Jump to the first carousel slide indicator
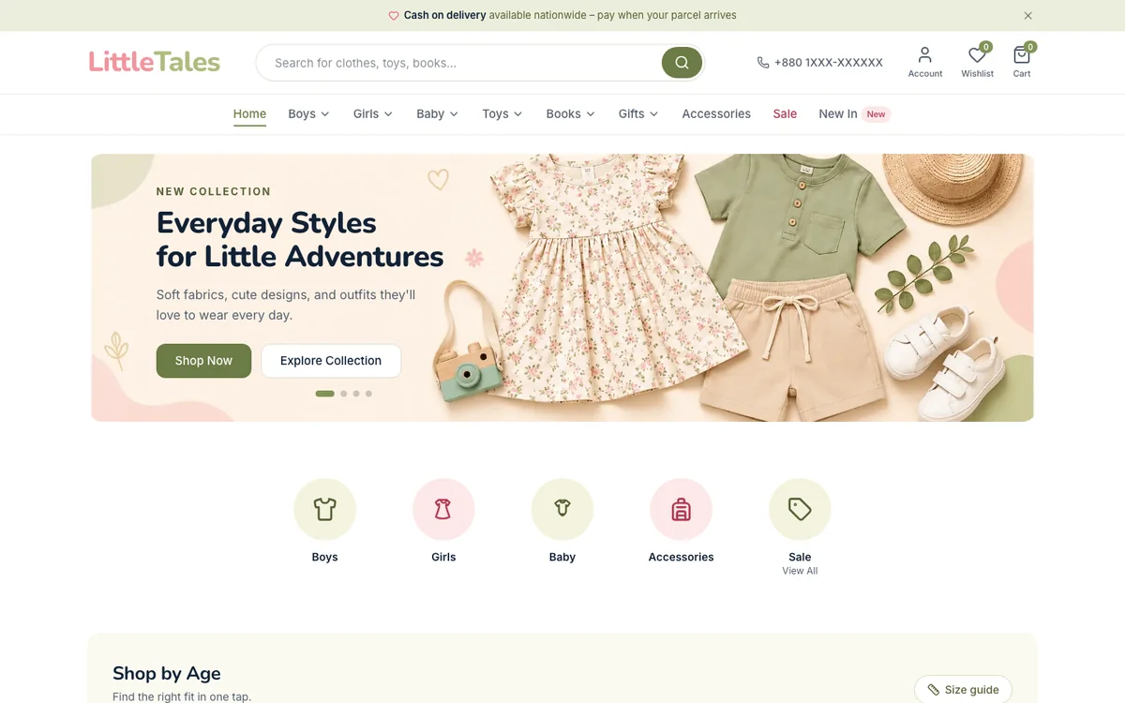This screenshot has width=1125, height=703. pos(325,394)
